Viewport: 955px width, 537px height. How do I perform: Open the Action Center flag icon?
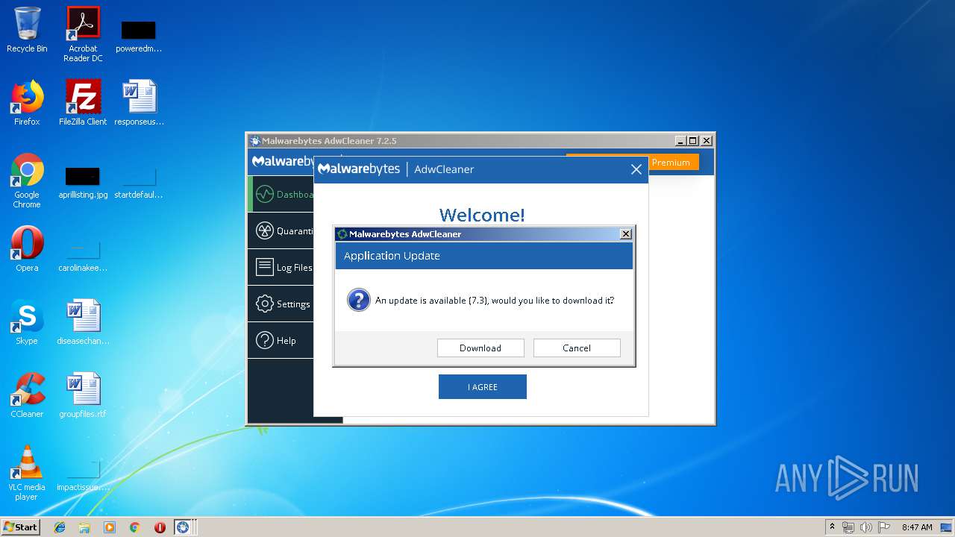884,527
